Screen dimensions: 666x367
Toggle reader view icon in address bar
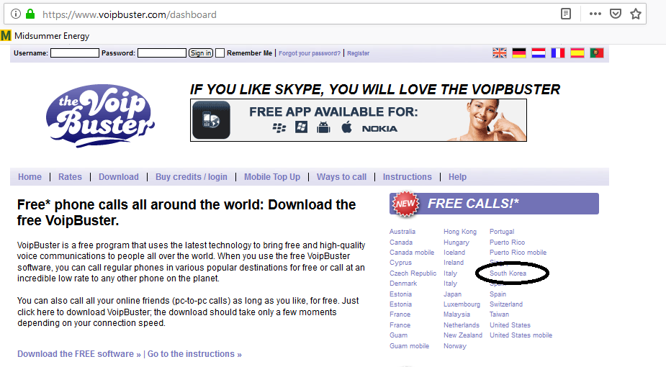(567, 14)
